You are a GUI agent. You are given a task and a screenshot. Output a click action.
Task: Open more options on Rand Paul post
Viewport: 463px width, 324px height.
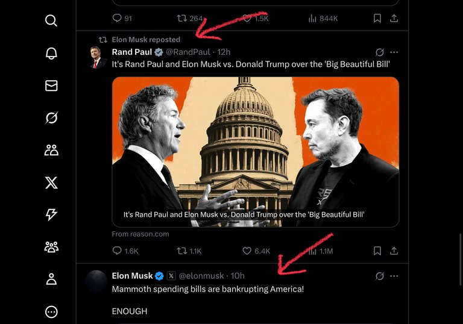coord(394,52)
